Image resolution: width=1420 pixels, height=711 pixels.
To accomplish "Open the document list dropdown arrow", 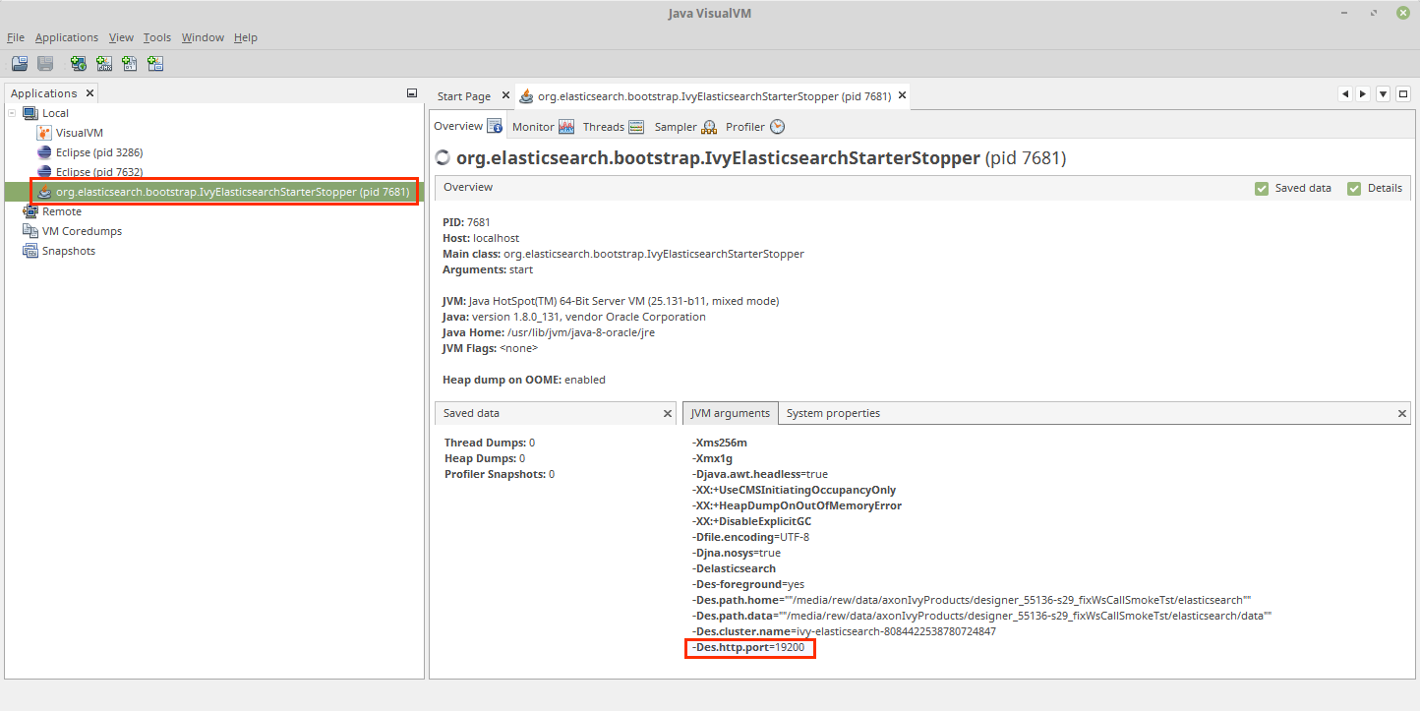I will click(1383, 94).
